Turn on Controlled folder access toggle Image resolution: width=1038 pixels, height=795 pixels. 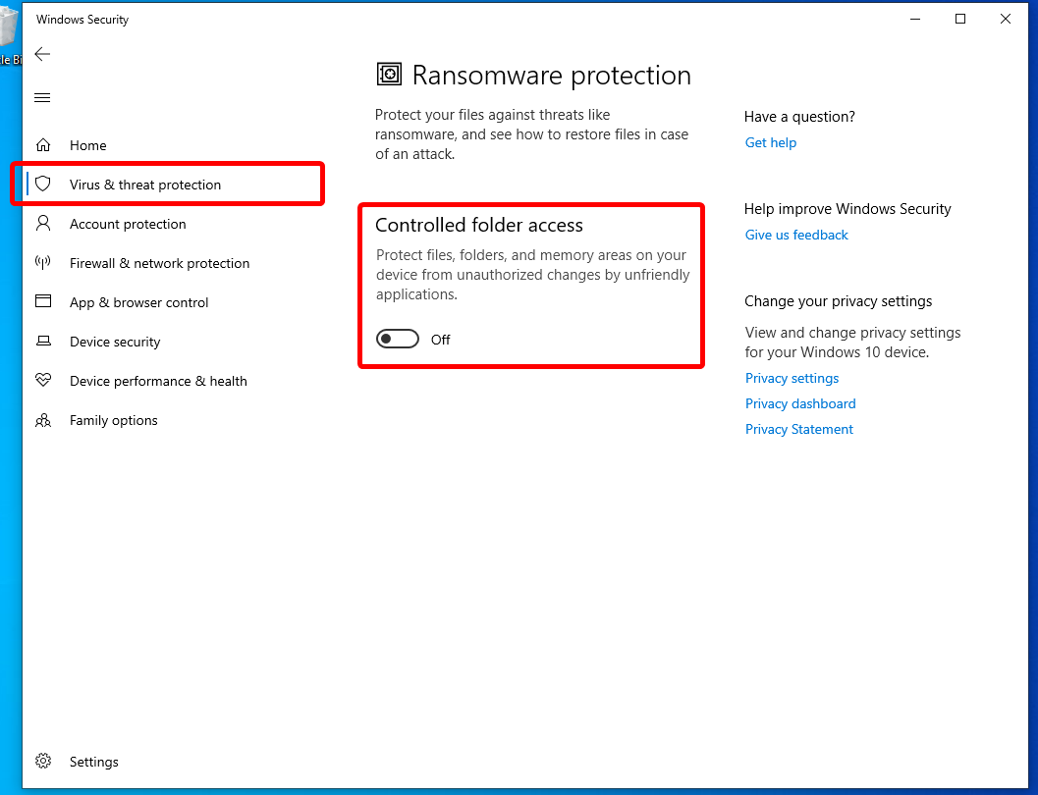[x=398, y=340]
